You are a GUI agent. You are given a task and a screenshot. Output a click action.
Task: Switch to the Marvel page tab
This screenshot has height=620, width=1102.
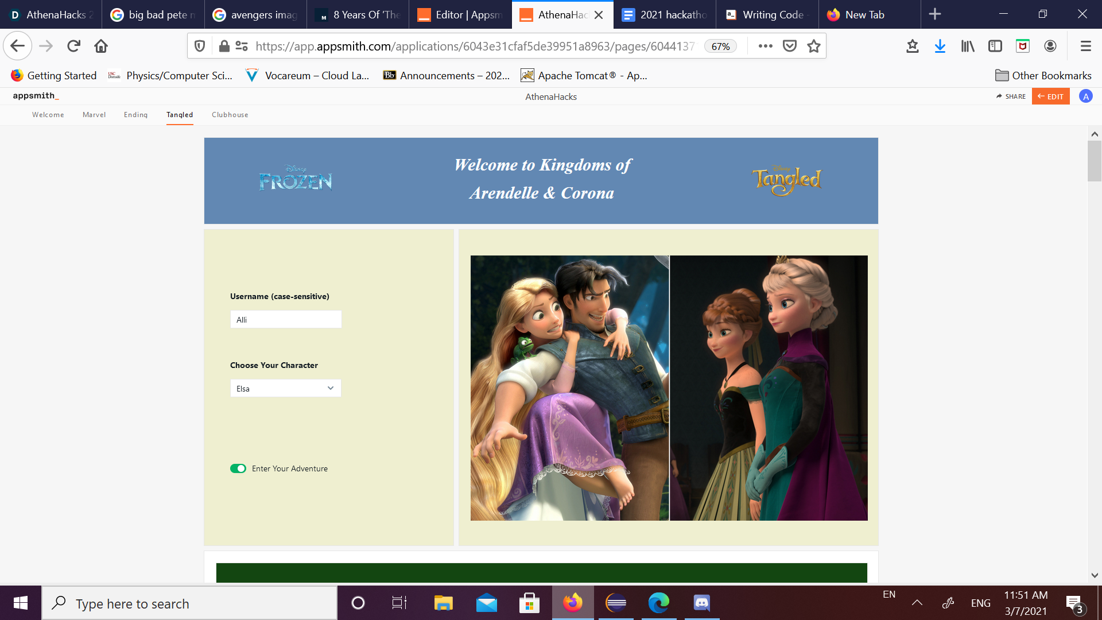tap(94, 115)
